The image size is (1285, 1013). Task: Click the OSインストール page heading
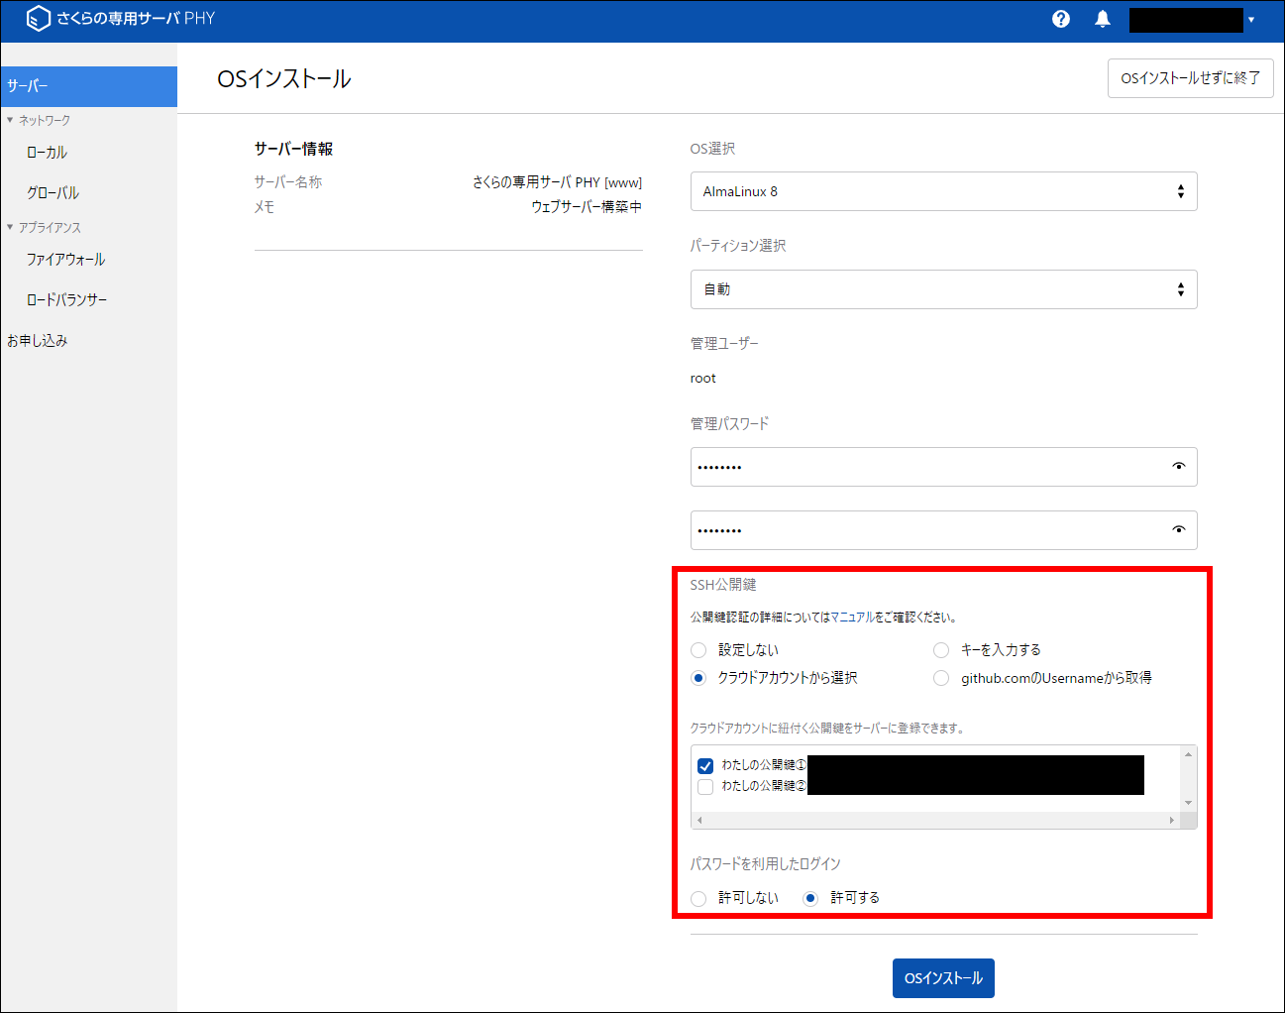point(284,79)
